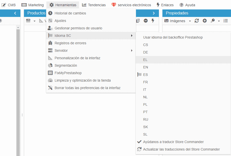Open the Imágenes dropdown arrow
This screenshot has height=156, width=231.
click(x=190, y=21)
